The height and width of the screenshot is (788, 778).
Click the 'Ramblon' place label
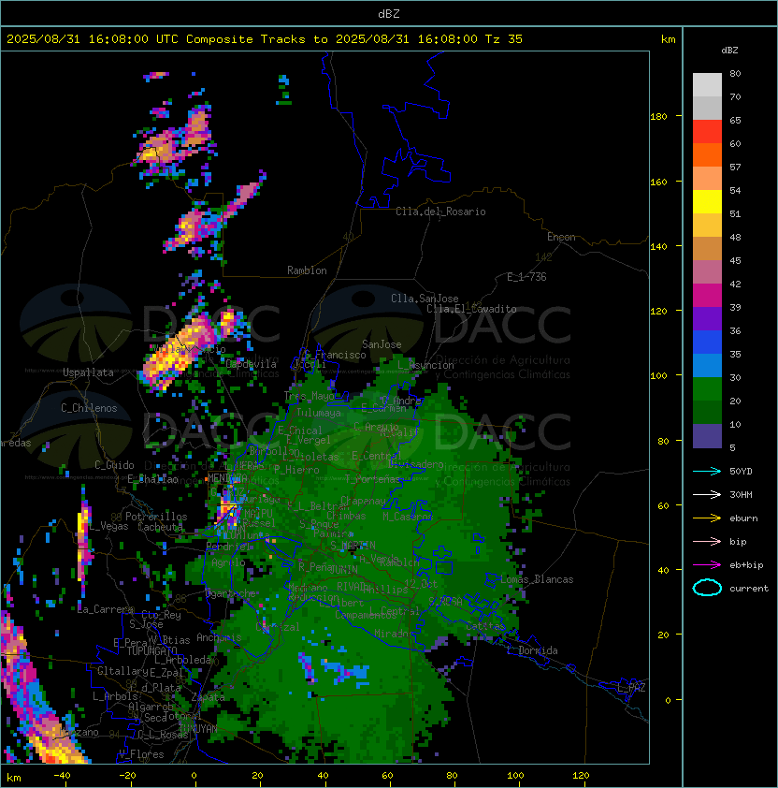point(307,270)
